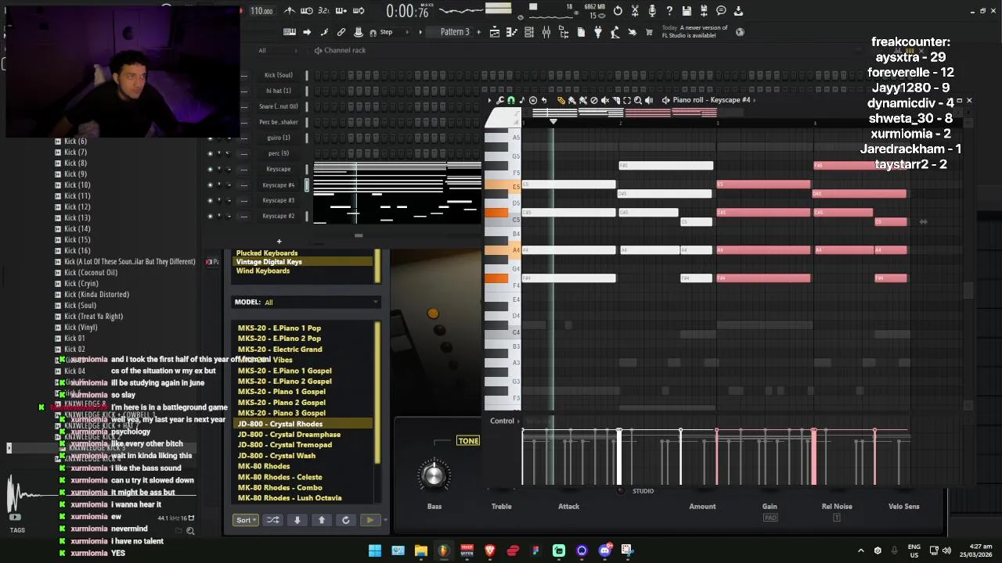The width and height of the screenshot is (1002, 563).
Task: Select the mute tool in piano roll
Action: (605, 100)
